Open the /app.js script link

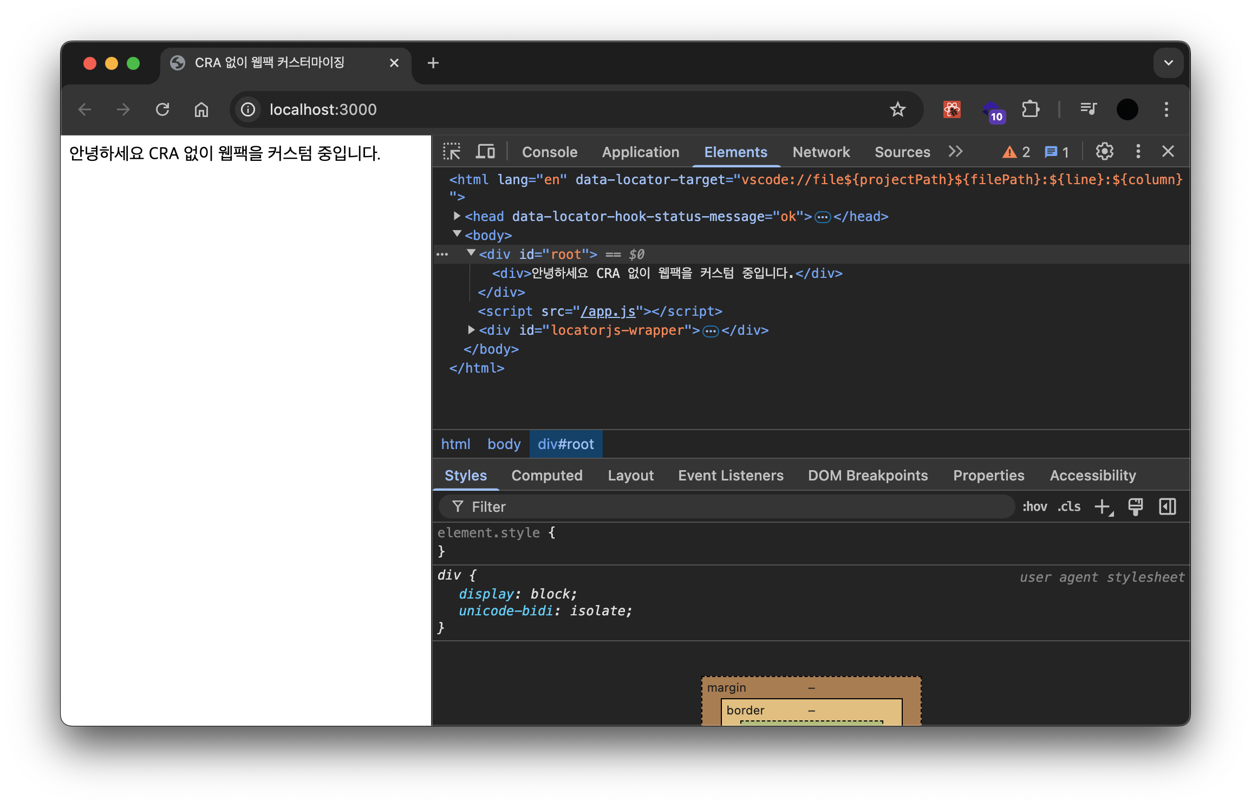coord(608,311)
